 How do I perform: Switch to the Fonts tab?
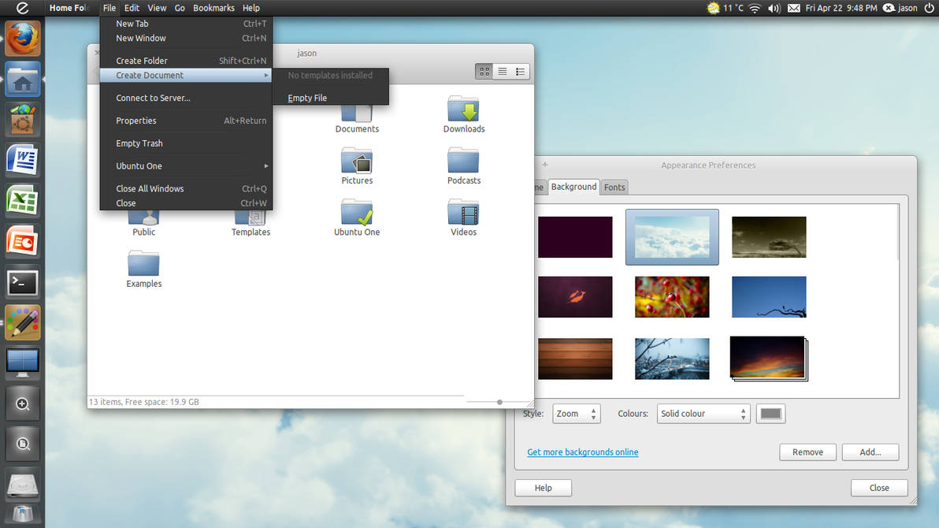(x=614, y=187)
